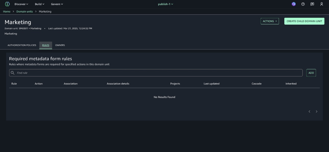Navigate to Home in the breadcrumb
329x152 pixels.
click(x=7, y=12)
